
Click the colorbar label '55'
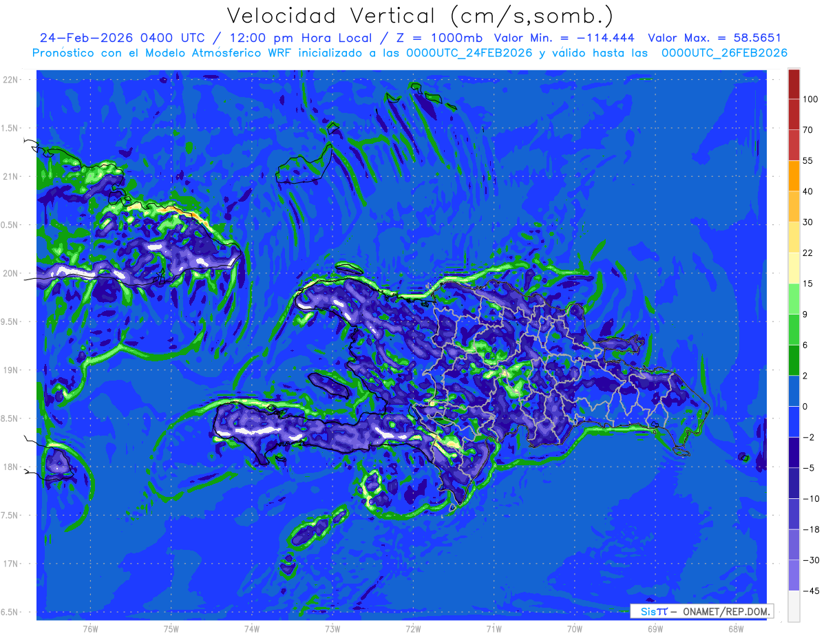coord(809,160)
